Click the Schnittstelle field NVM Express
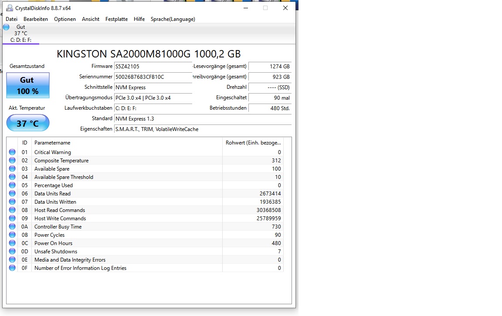The image size is (502, 316). point(153,87)
